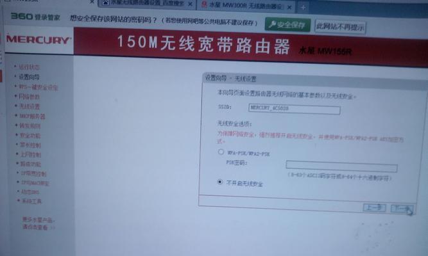The width and height of the screenshot is (428, 256).
Task: Expand 上网控制 in the sidebar
Action: tap(31, 155)
